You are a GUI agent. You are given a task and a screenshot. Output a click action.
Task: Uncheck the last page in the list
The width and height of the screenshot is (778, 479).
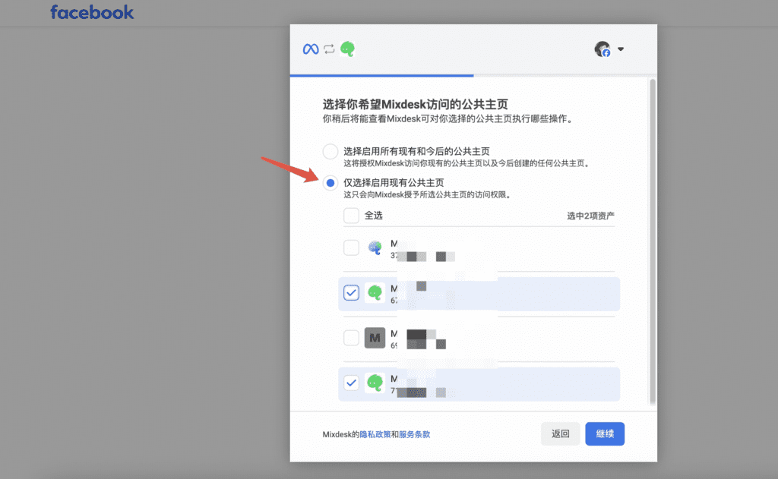[351, 383]
